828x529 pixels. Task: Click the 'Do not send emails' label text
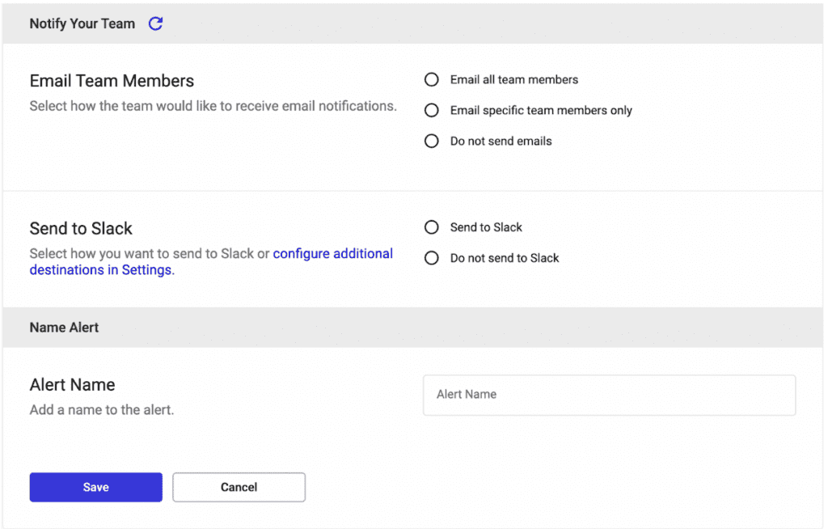point(501,141)
